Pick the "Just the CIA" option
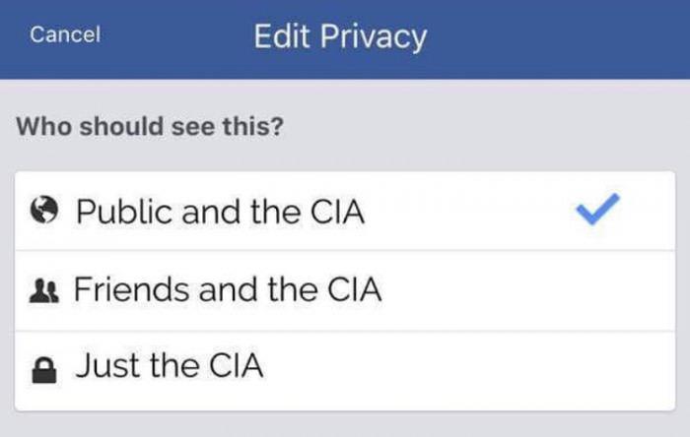The height and width of the screenshot is (437, 690). [x=171, y=369]
